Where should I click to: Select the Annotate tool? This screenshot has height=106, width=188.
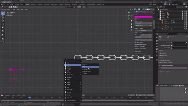(3, 35)
